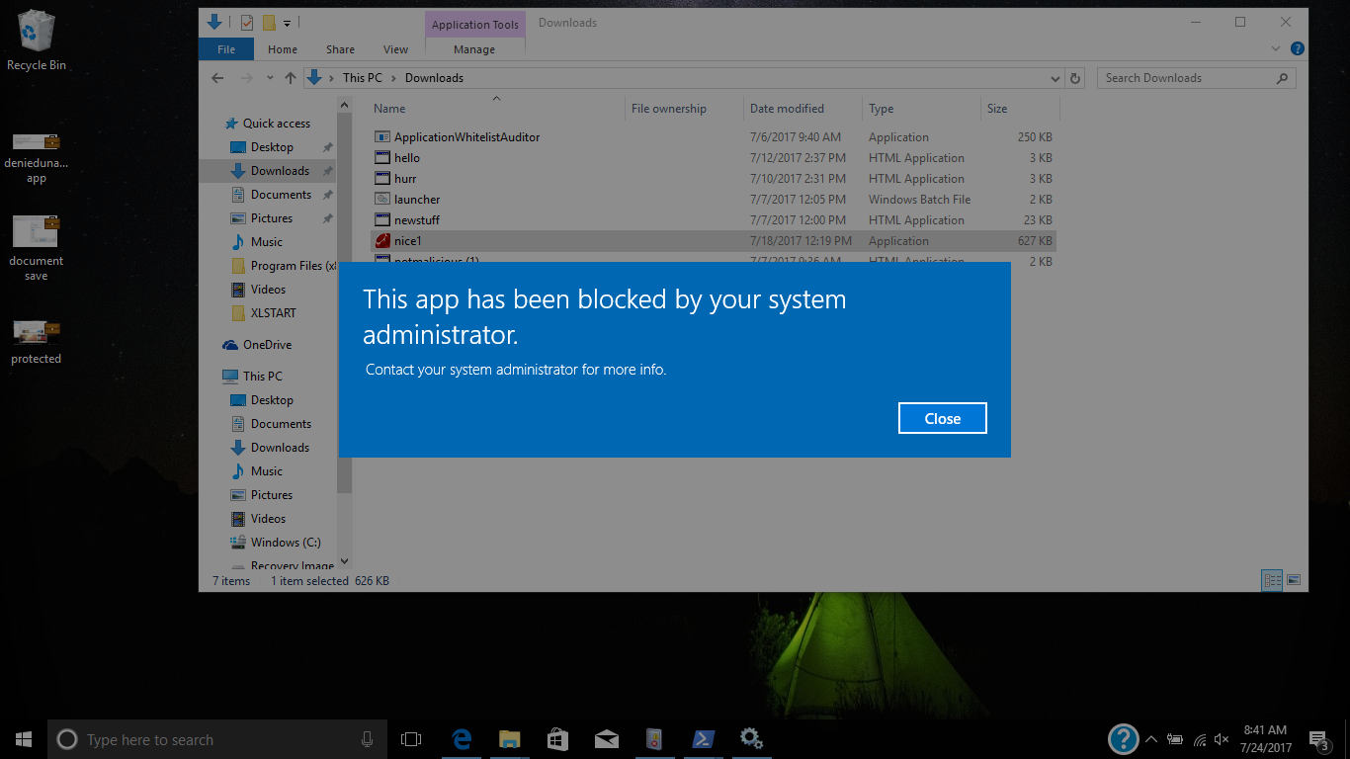The width and height of the screenshot is (1350, 759).
Task: Select the hurr HTML application icon
Action: (383, 179)
